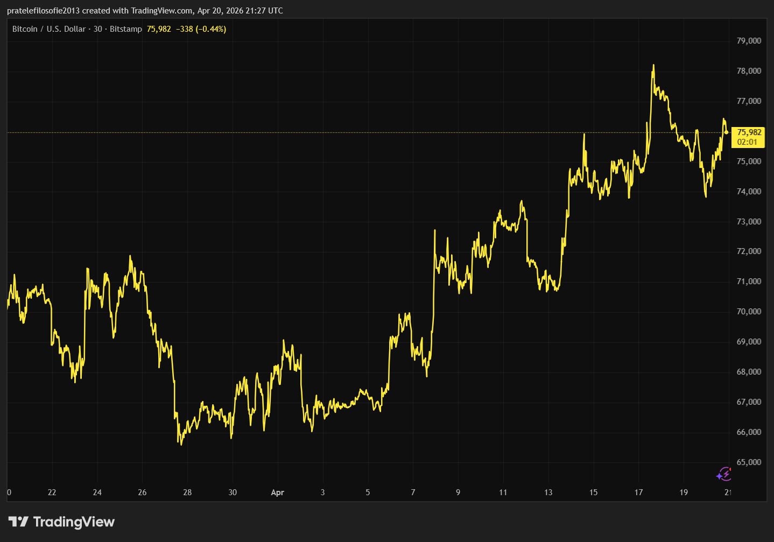Click the Bitcoin / U.S. Dollar symbol title
The image size is (774, 542).
coord(48,29)
